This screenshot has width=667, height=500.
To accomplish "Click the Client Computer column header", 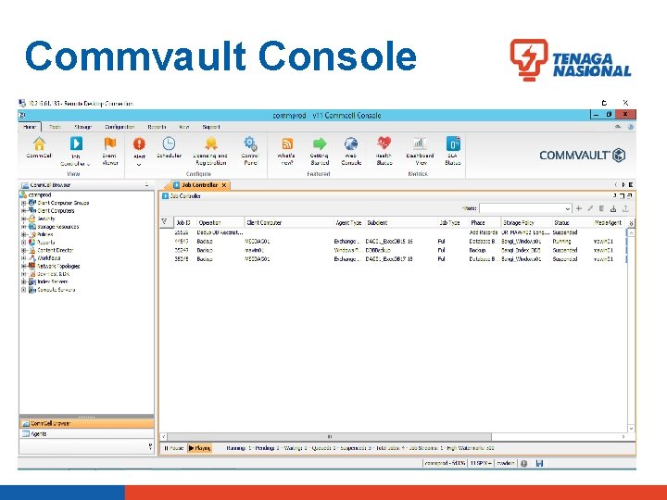I will [289, 222].
